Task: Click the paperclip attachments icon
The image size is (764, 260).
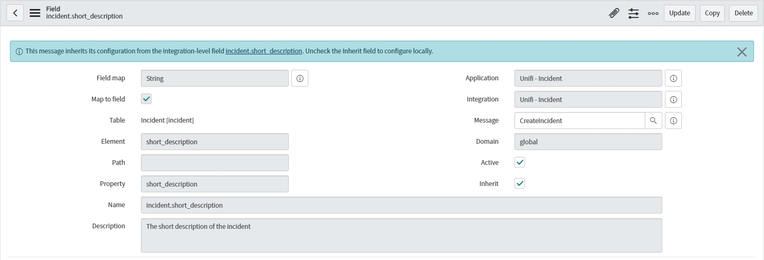Action: point(614,13)
